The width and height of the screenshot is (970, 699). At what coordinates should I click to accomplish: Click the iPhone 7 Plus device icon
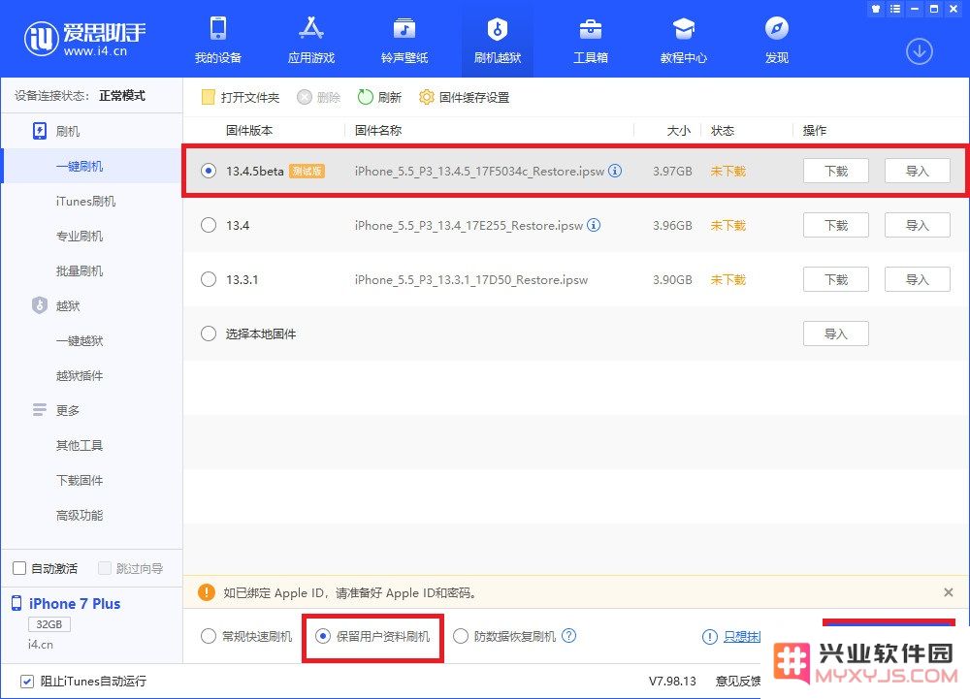click(x=16, y=603)
